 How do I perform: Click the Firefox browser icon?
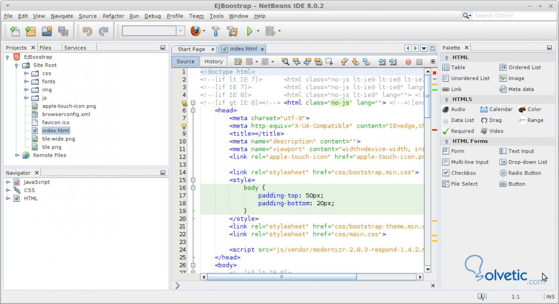coord(196,31)
